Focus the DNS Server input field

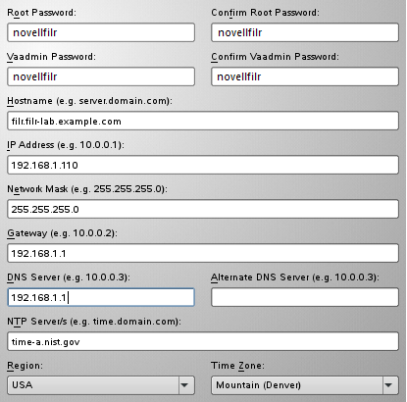(x=101, y=297)
